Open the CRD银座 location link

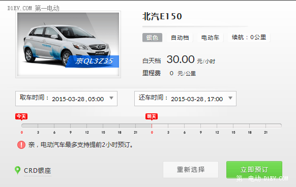[38, 171]
